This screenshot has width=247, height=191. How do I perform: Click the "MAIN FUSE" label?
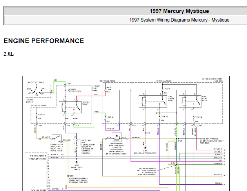[109, 89]
